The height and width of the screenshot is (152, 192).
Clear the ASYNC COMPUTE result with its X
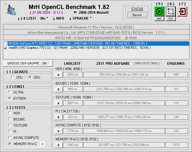point(59,131)
